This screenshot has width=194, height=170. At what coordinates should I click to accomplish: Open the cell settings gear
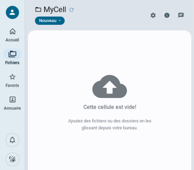[x=153, y=15]
